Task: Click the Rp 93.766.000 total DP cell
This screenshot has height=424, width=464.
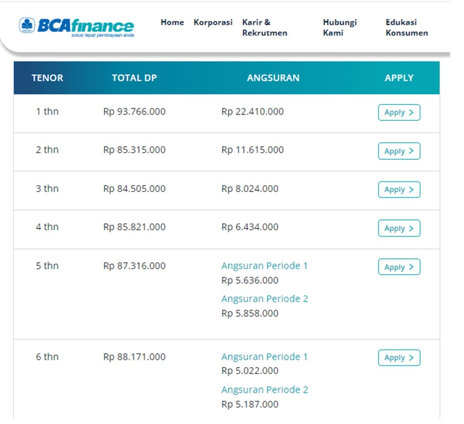Action: tap(134, 112)
